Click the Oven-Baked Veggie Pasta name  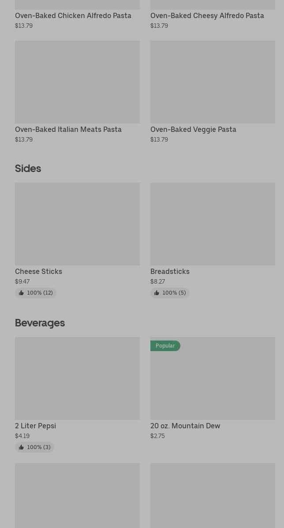click(193, 129)
